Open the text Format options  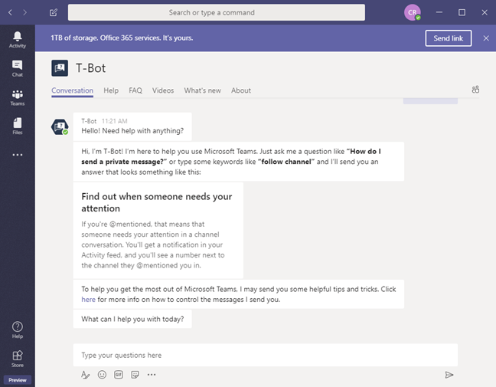tap(85, 375)
